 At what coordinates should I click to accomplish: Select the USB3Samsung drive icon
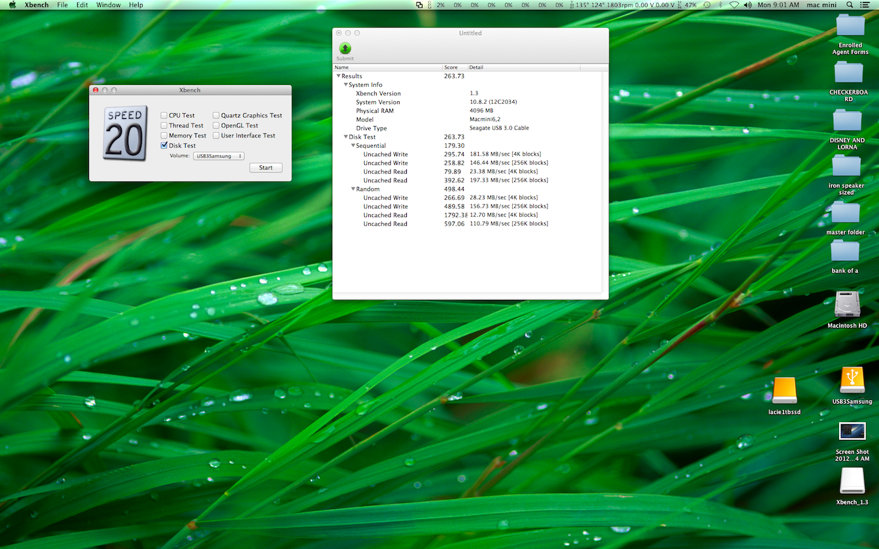tap(852, 380)
